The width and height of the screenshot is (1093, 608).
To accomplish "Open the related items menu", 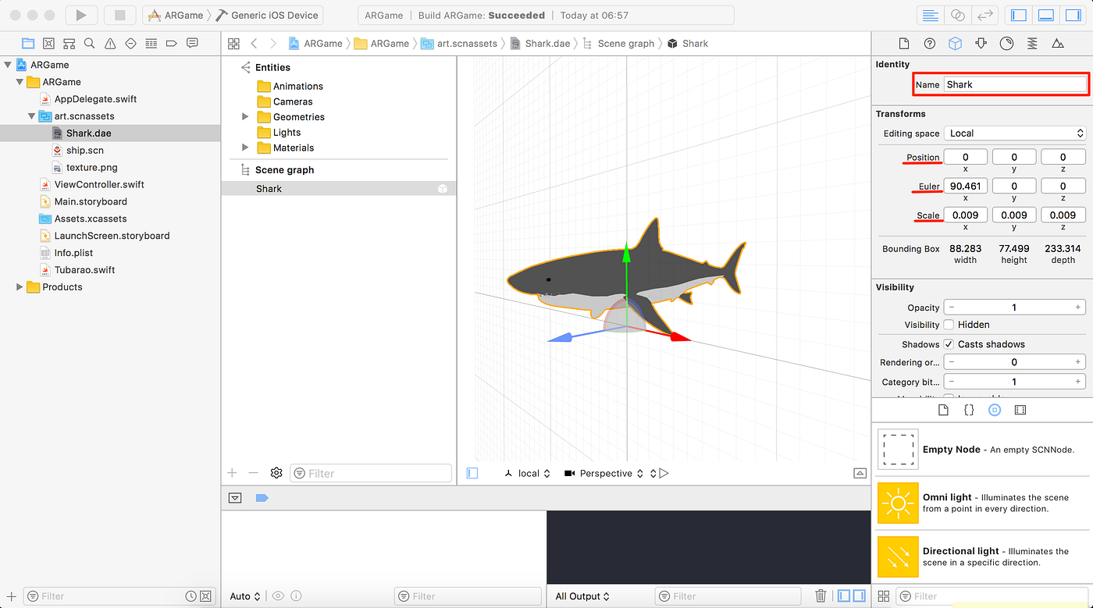I will click(233, 44).
